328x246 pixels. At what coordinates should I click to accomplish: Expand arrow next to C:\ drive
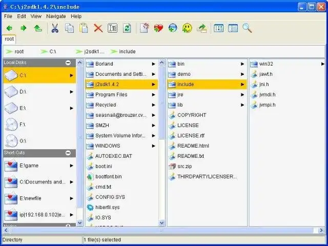coord(72,75)
